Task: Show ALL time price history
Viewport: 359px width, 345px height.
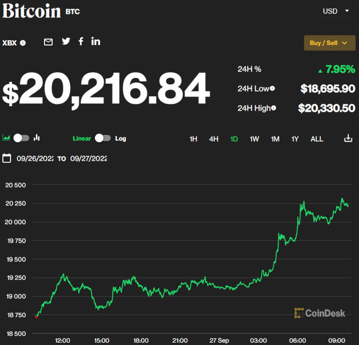Action: point(317,139)
